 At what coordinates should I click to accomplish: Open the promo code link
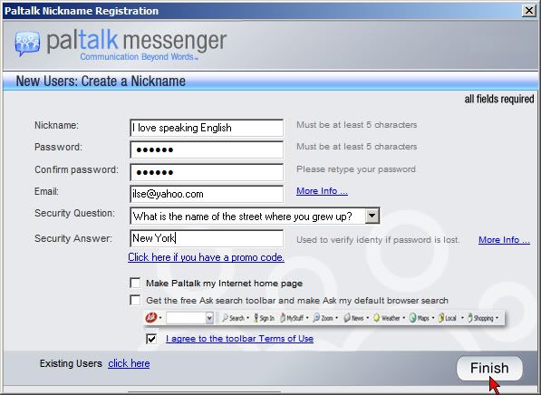click(x=206, y=257)
